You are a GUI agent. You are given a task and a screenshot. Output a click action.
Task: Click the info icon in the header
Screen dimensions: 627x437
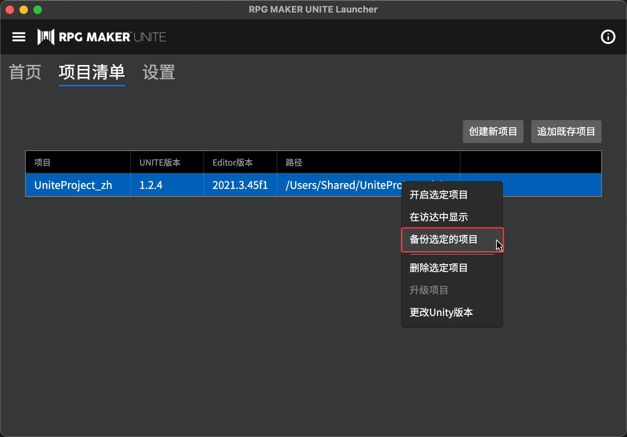click(608, 37)
